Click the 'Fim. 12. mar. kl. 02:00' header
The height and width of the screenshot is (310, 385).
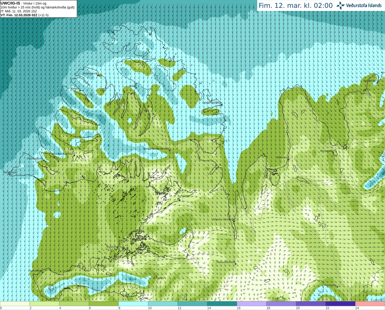coord(296,5)
